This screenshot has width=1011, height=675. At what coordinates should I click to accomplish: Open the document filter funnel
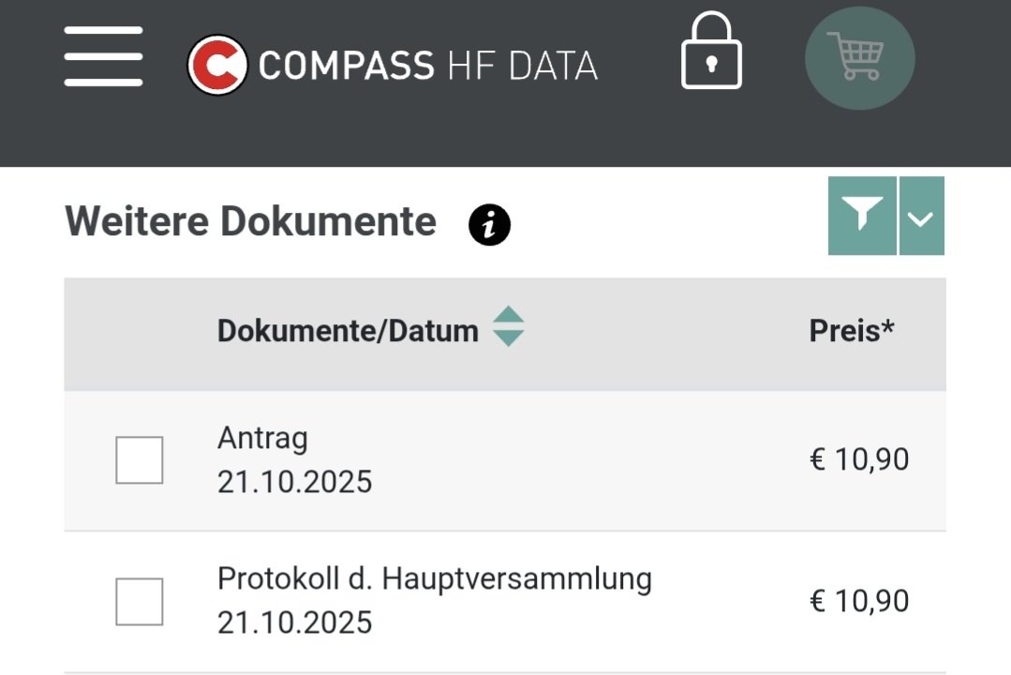862,216
